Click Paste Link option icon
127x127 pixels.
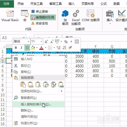[x=61, y=84]
